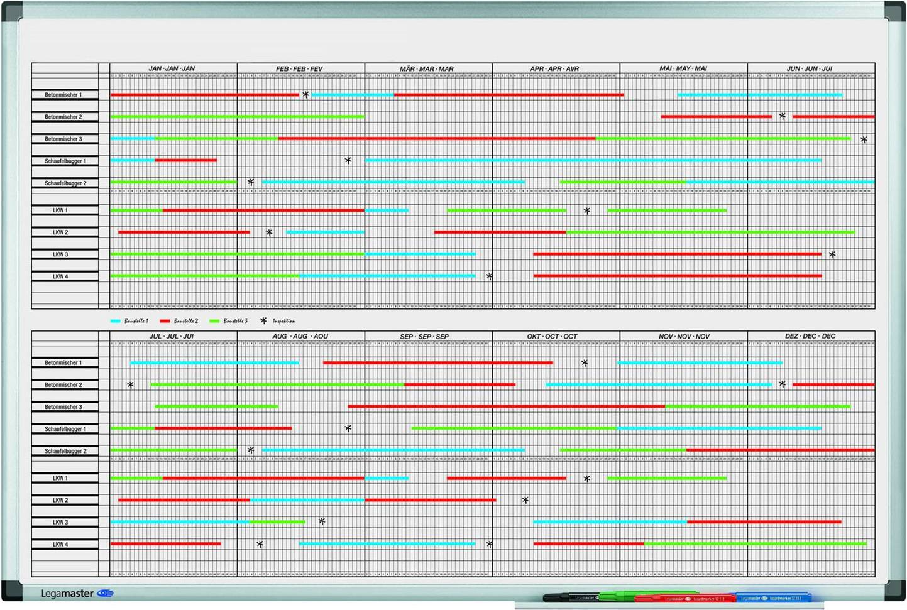This screenshot has height=610, width=907.
Task: Select the February inspection asterisk on Schaufelbagger 2
Action: coord(251,182)
